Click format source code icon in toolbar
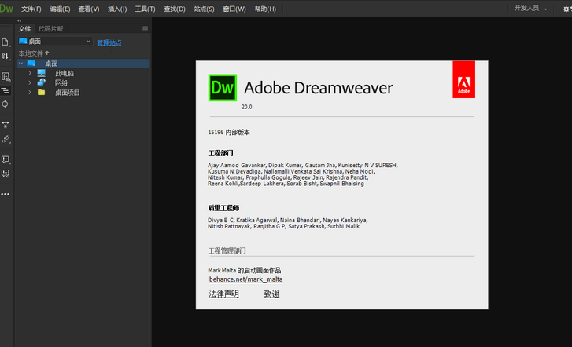The width and height of the screenshot is (572, 347). [6, 90]
